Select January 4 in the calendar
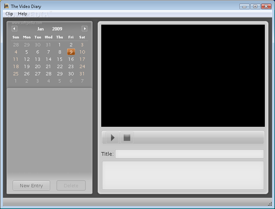The width and height of the screenshot is (275, 209). click(16, 52)
